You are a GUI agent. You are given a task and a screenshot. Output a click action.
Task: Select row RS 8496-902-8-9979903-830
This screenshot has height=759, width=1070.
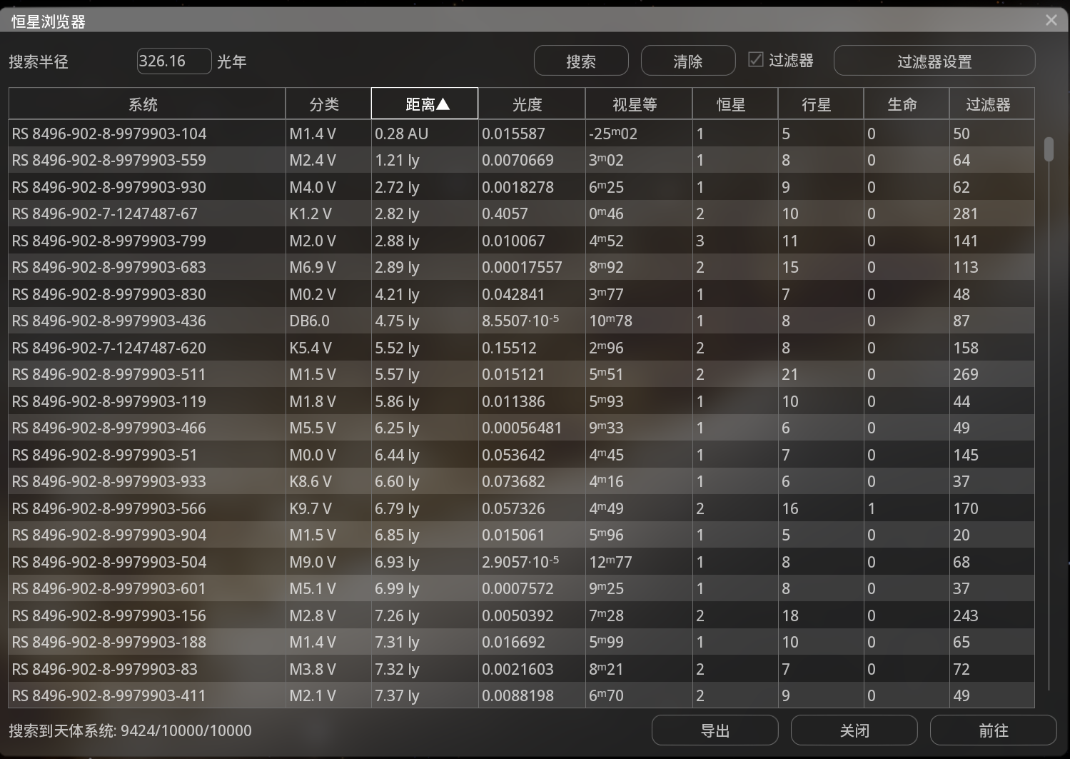point(522,294)
